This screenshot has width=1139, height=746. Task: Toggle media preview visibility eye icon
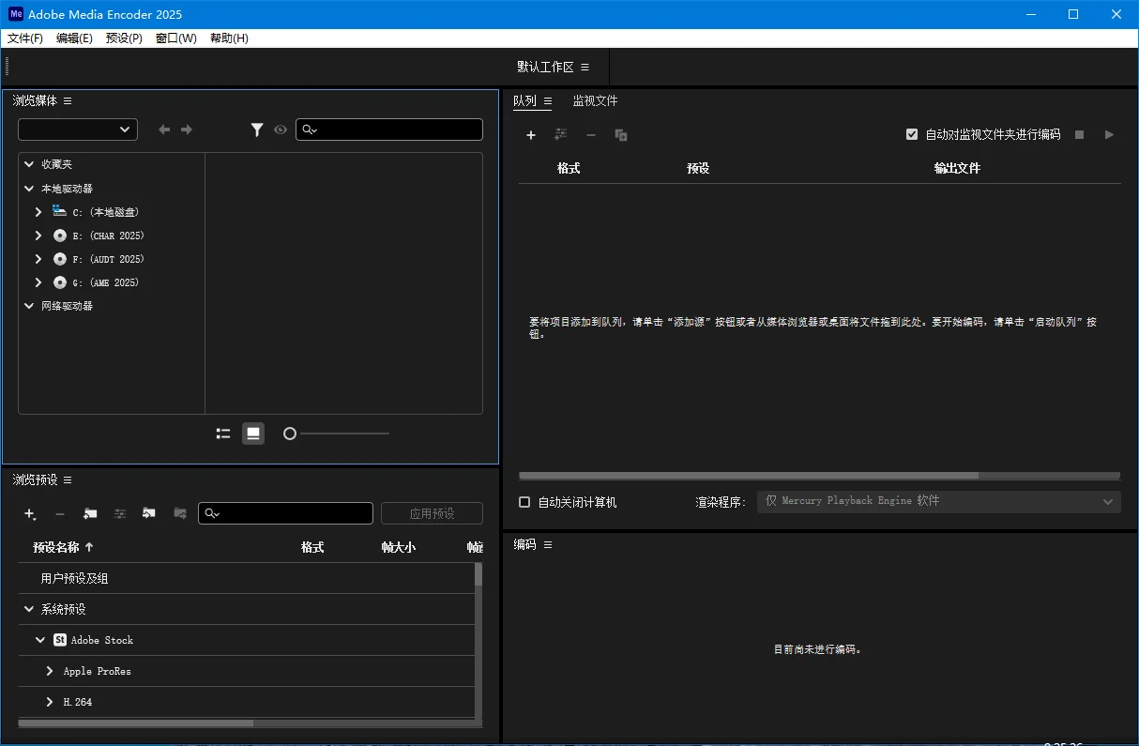[280, 129]
